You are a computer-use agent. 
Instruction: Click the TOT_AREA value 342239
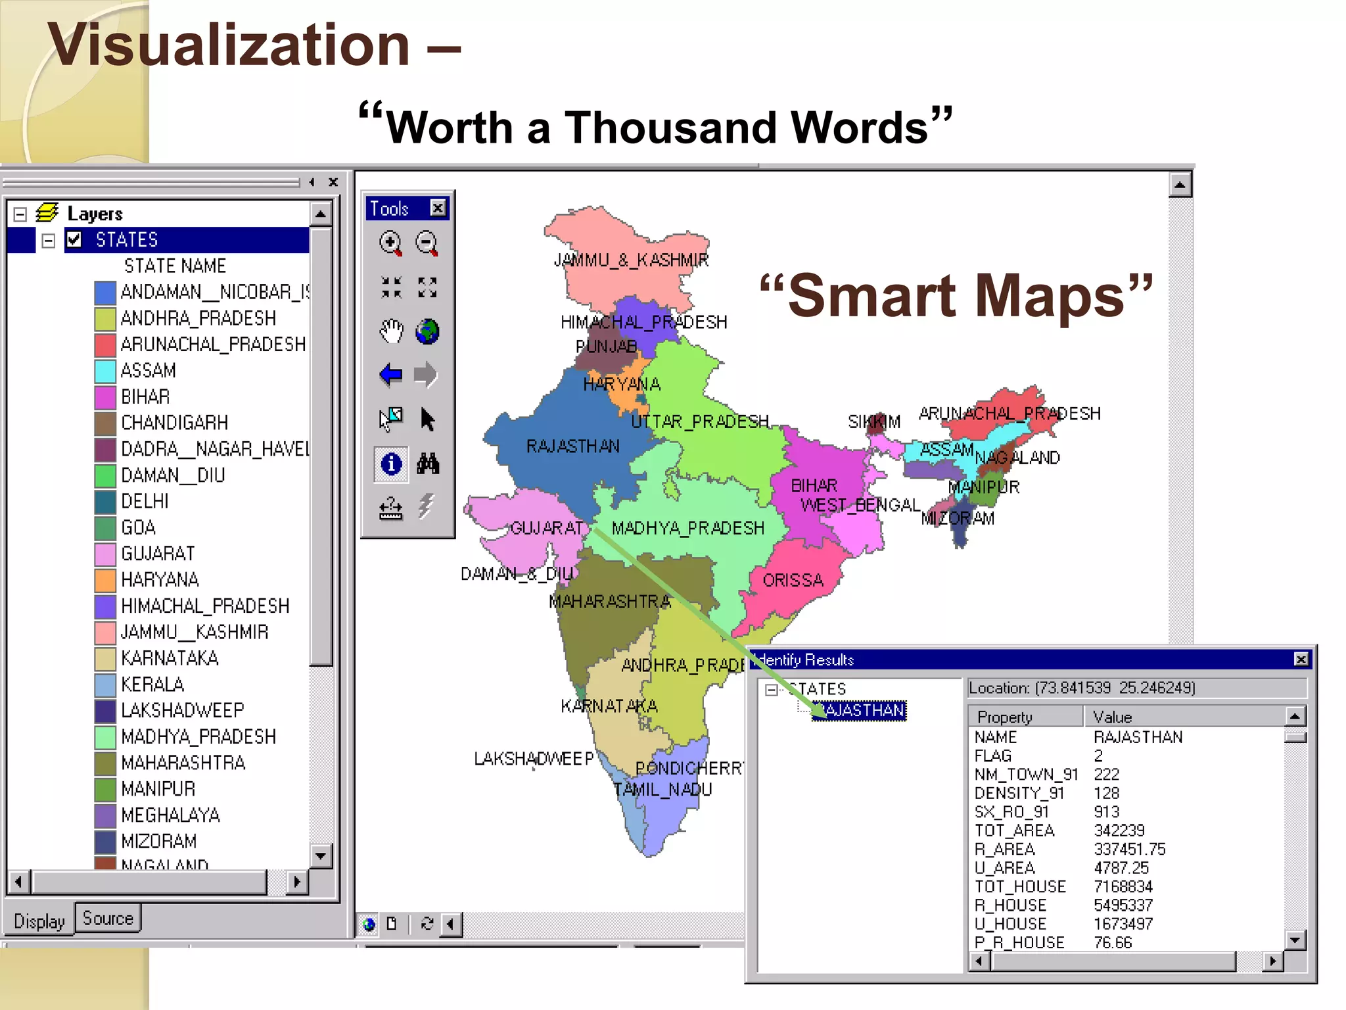click(1119, 830)
